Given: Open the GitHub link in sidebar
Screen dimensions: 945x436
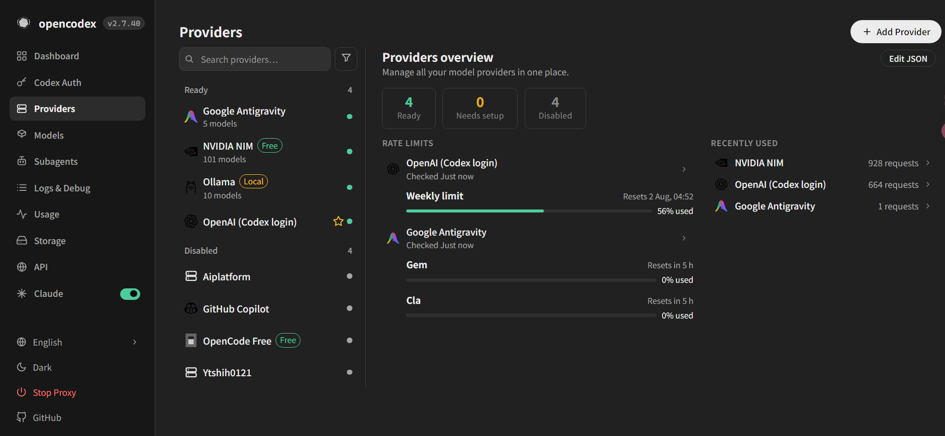Looking at the screenshot, I should [x=47, y=417].
